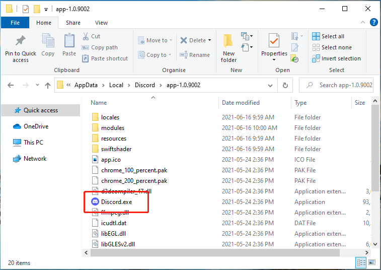This screenshot has width=381, height=270.
Task: Switch to the Share ribbon tab
Action: 73,23
